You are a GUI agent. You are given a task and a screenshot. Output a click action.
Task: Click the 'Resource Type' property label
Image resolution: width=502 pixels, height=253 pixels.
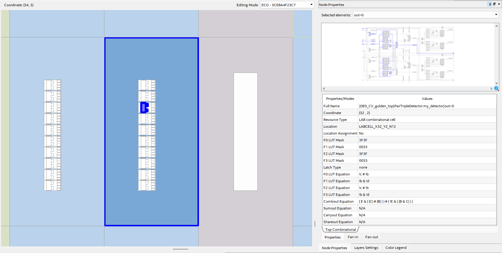pos(335,120)
